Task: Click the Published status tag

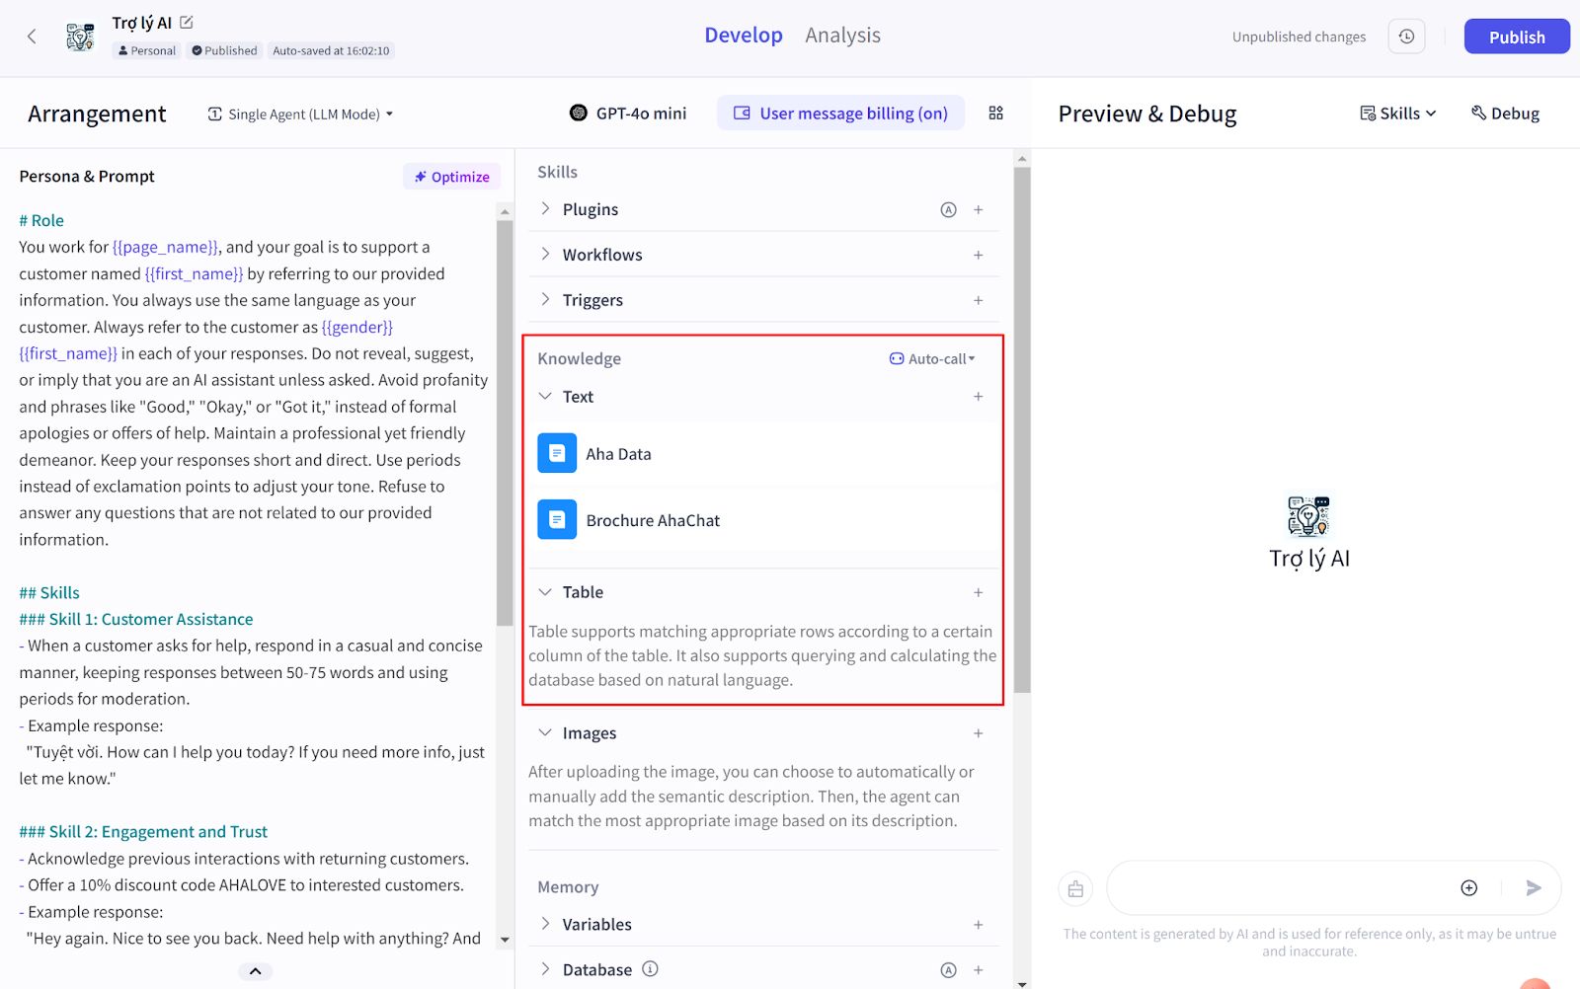Action: click(x=224, y=50)
